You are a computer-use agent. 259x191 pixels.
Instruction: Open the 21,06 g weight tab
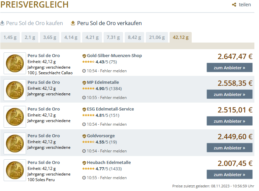point(157,37)
